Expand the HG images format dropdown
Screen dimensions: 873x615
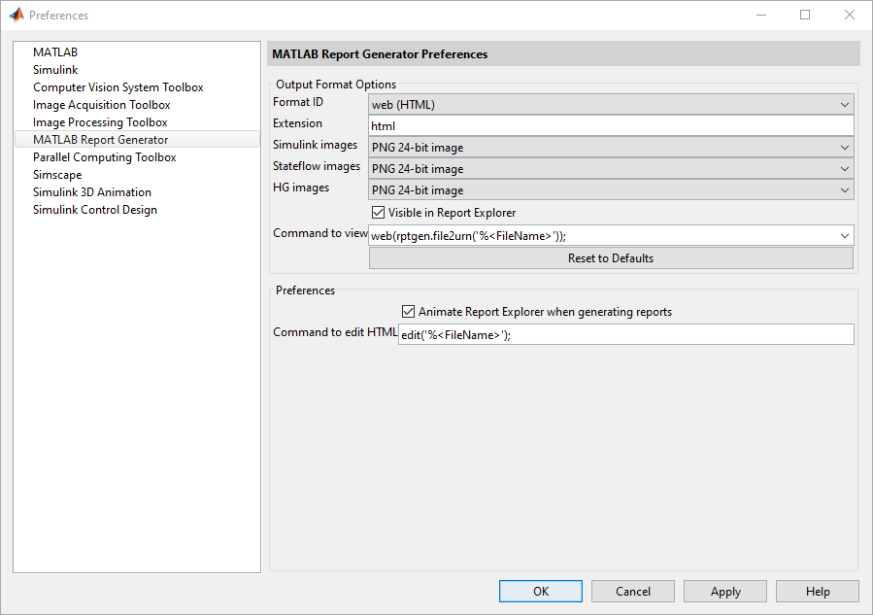(x=844, y=190)
